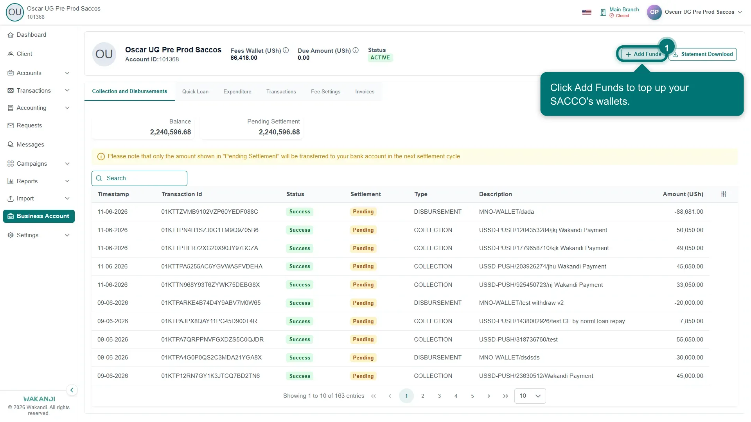Click the Accounts briefcase icon
Screen dimensions: 751x422
point(11,73)
